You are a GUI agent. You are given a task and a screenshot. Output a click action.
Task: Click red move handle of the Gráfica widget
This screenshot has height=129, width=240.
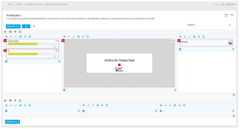pyautogui.click(x=63, y=40)
